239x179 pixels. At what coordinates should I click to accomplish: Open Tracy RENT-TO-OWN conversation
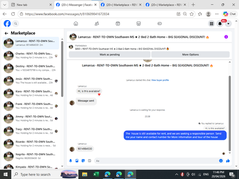click(x=31, y=131)
